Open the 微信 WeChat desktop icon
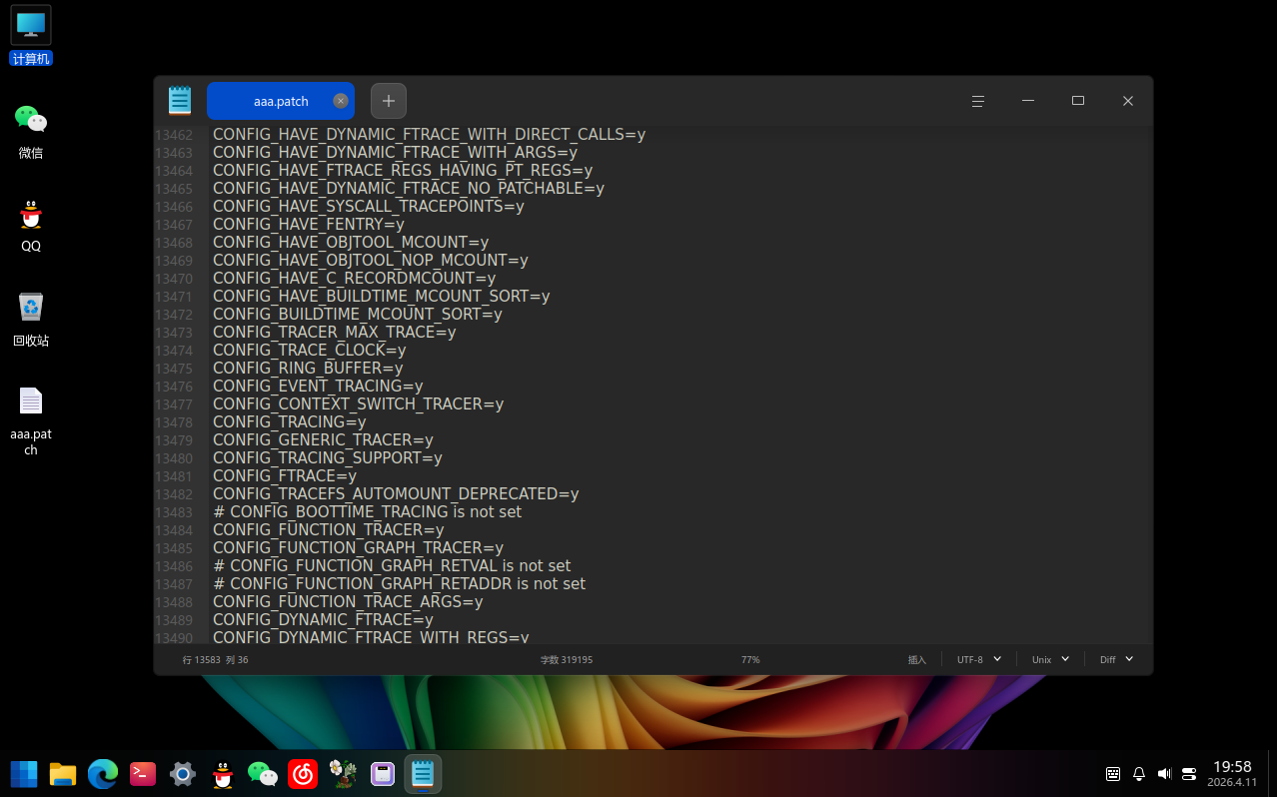 click(x=31, y=131)
